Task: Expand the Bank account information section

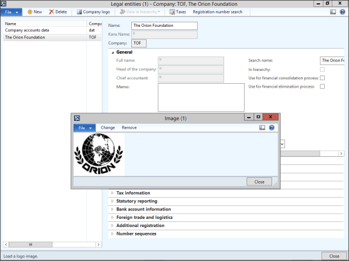Action: coord(113,209)
